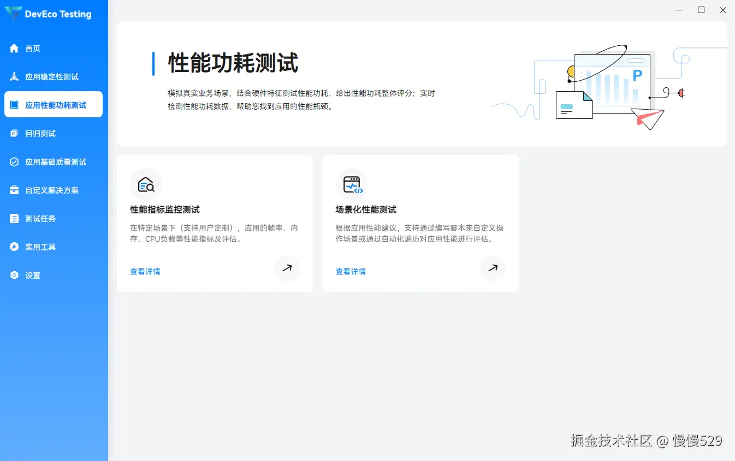Click the 回归测试 sidebar icon
The image size is (735, 461).
coord(14,134)
